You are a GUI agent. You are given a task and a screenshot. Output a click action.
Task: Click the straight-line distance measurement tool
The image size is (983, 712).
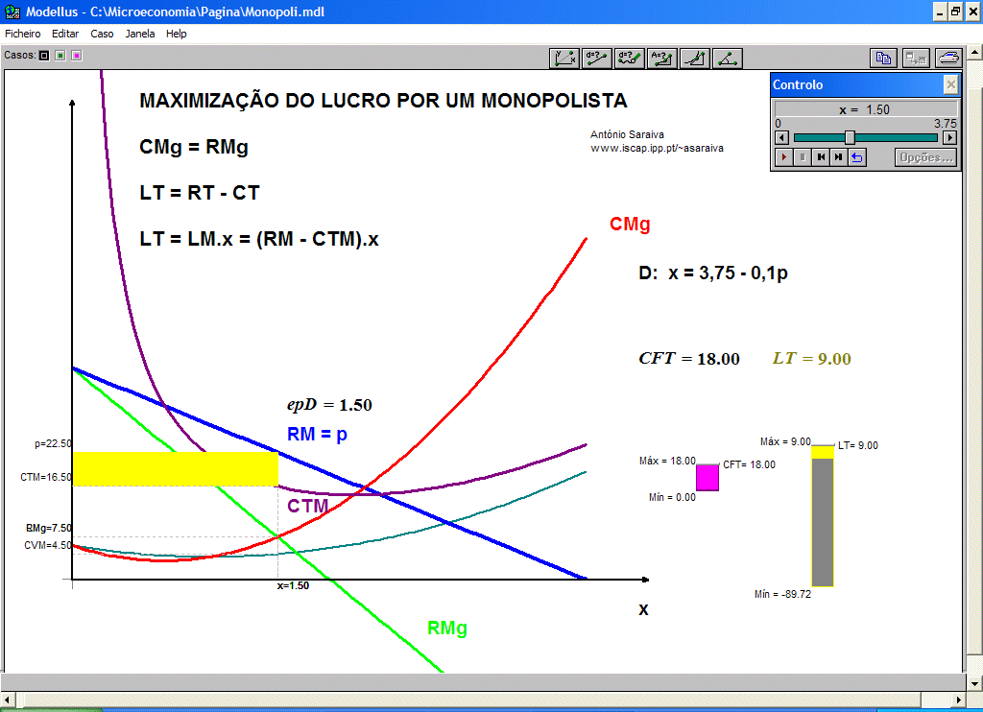(x=597, y=59)
